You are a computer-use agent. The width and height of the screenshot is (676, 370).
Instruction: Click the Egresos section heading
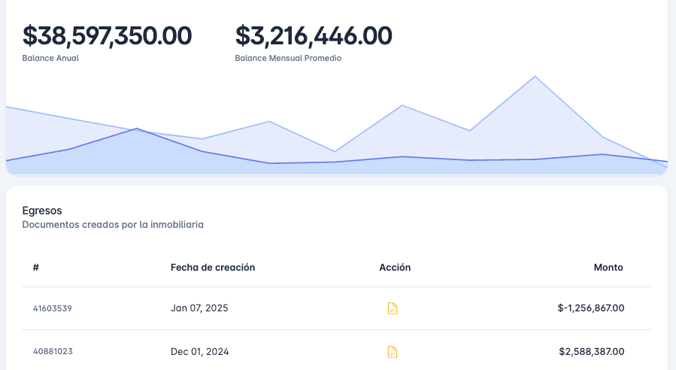click(x=42, y=211)
